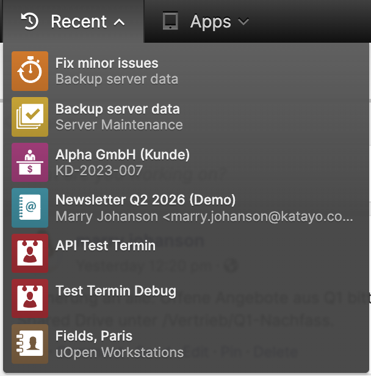The image size is (371, 376).
Task: Select the Backup server data title
Action: pos(117,109)
